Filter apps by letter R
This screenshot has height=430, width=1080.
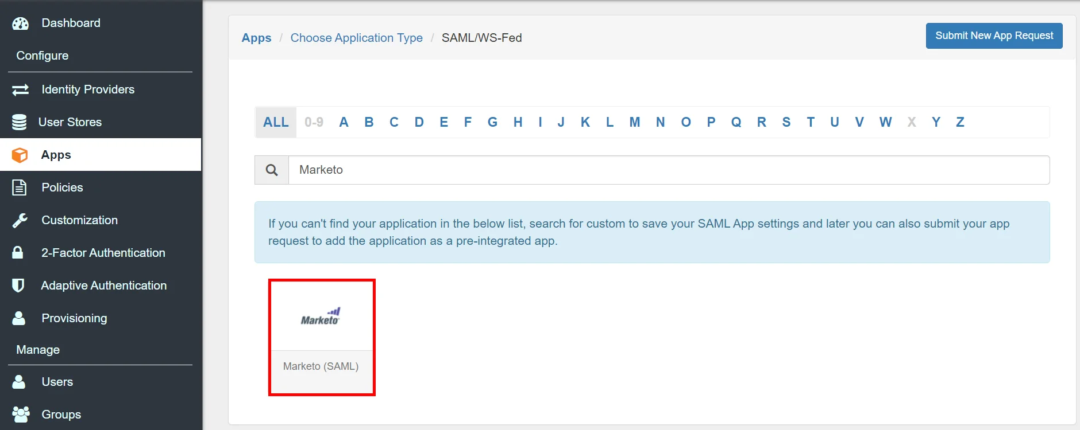(761, 122)
